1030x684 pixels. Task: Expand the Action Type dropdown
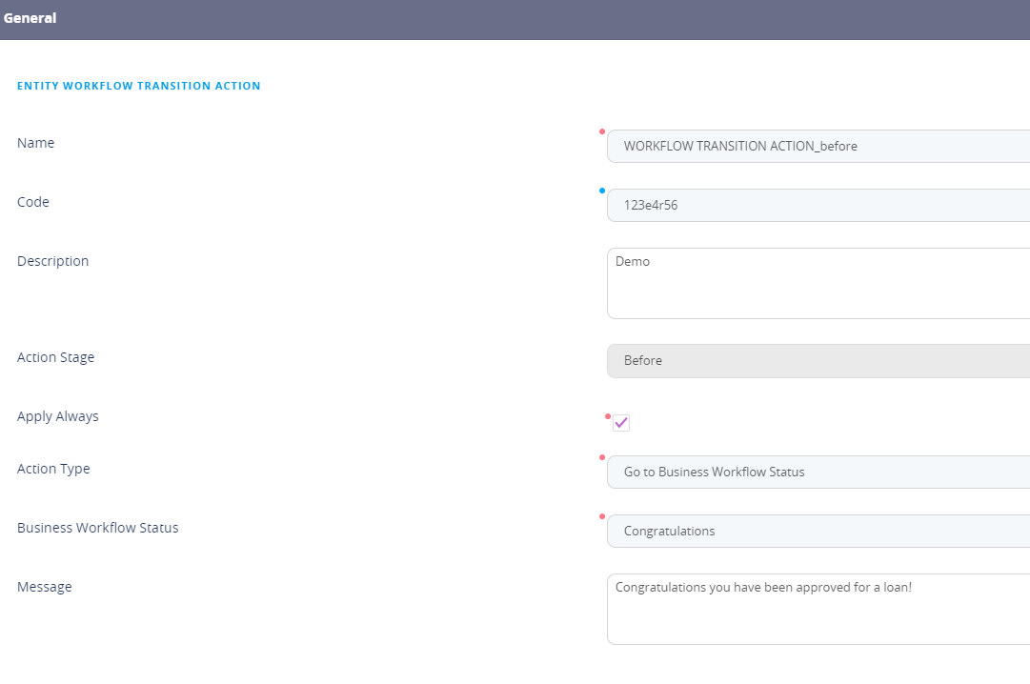pyautogui.click(x=818, y=473)
